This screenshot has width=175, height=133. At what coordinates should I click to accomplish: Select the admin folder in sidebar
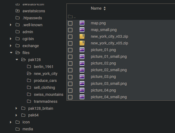point(28,32)
